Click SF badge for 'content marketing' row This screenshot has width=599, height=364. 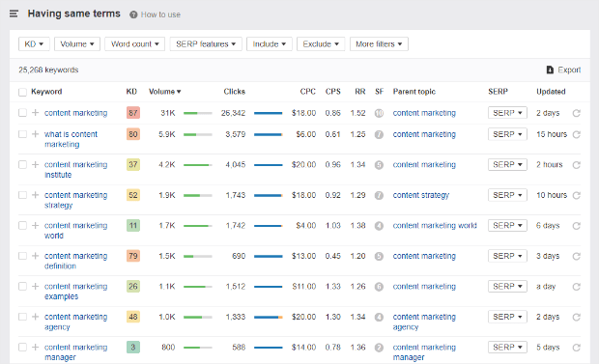(x=379, y=113)
